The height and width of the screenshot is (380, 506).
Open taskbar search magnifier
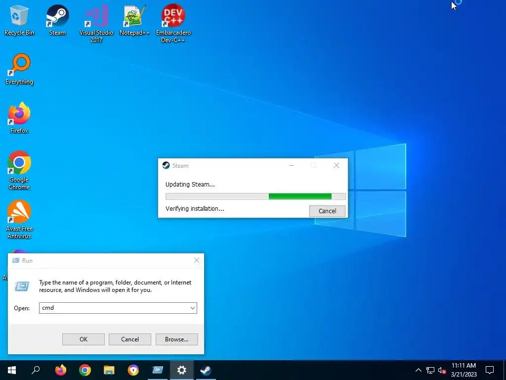pyautogui.click(x=36, y=370)
